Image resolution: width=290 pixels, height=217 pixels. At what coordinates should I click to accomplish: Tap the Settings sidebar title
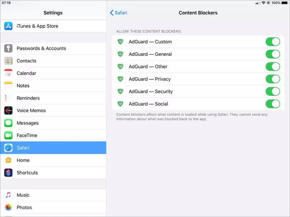tap(53, 13)
